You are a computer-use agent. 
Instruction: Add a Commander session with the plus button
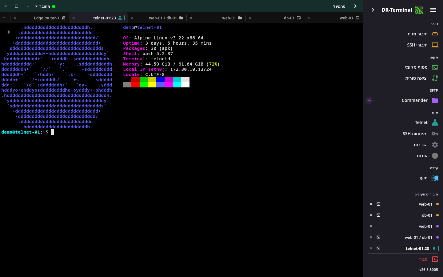click(369, 100)
